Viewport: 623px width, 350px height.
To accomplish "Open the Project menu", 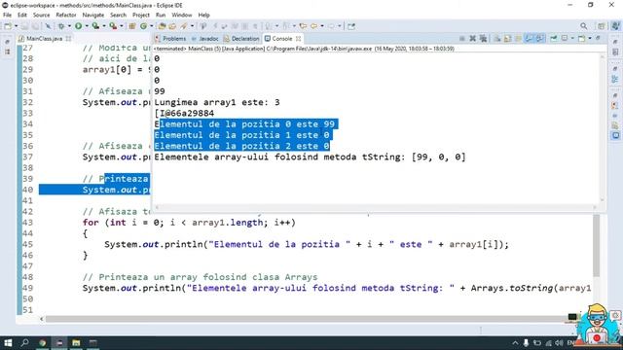I will (x=141, y=16).
